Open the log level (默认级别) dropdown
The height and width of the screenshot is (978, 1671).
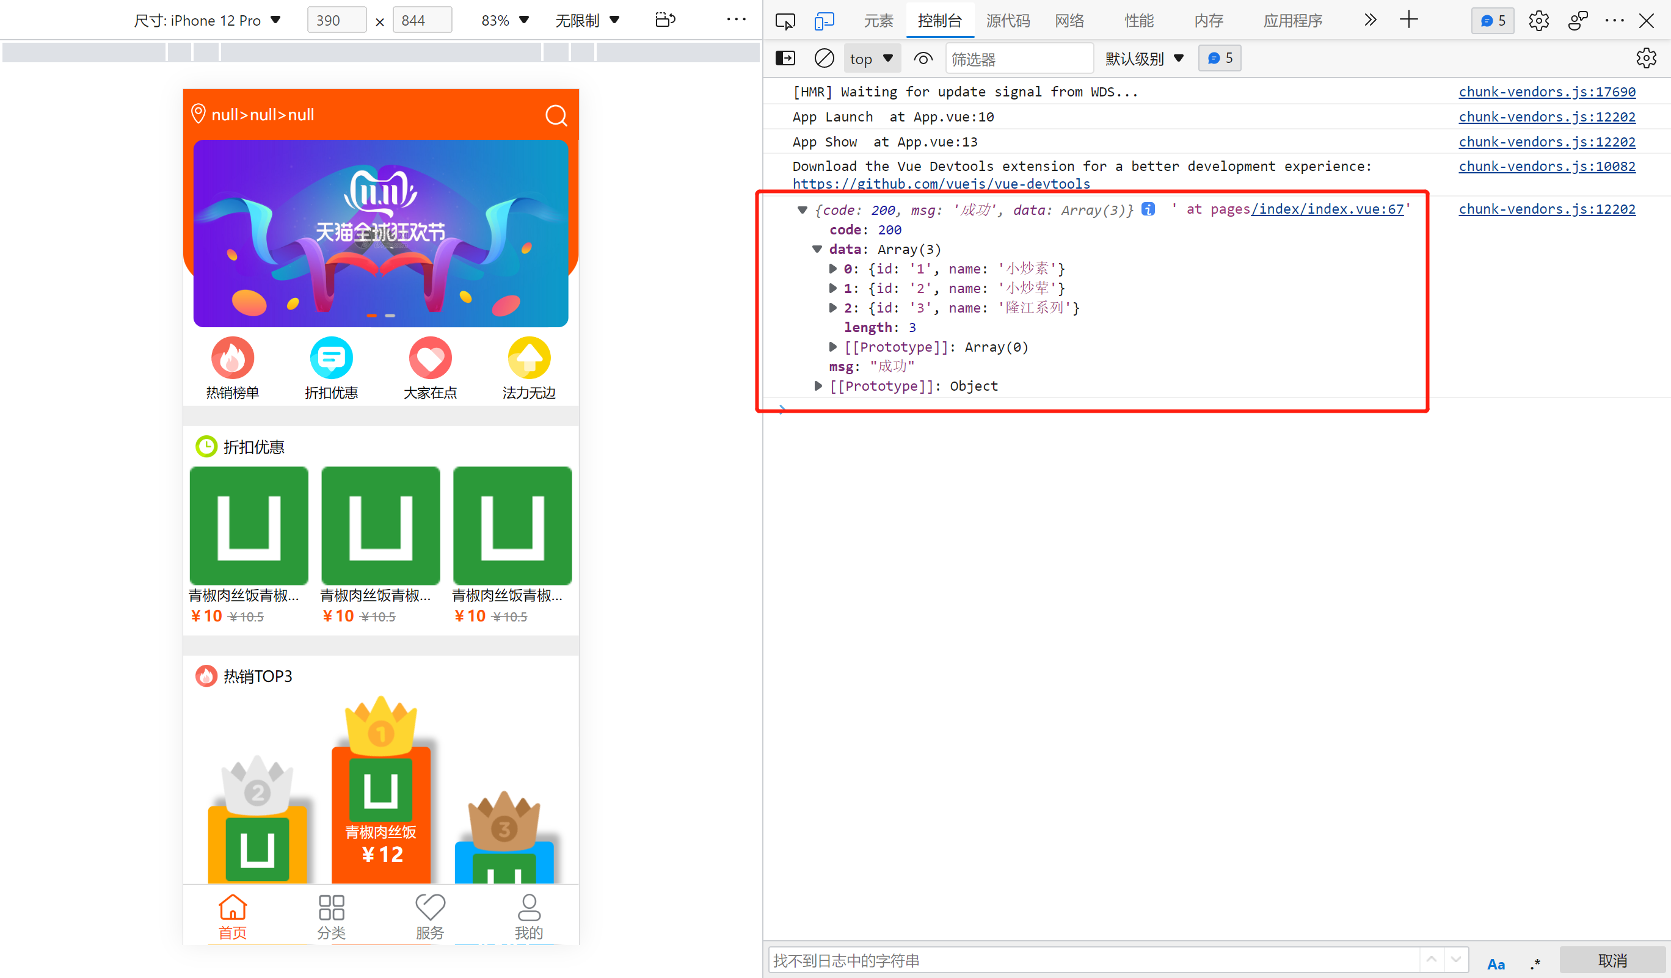pyautogui.click(x=1144, y=59)
